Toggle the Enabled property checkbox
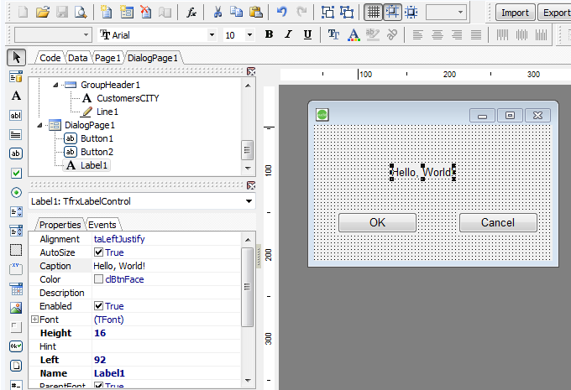The width and height of the screenshot is (571, 390). 99,306
